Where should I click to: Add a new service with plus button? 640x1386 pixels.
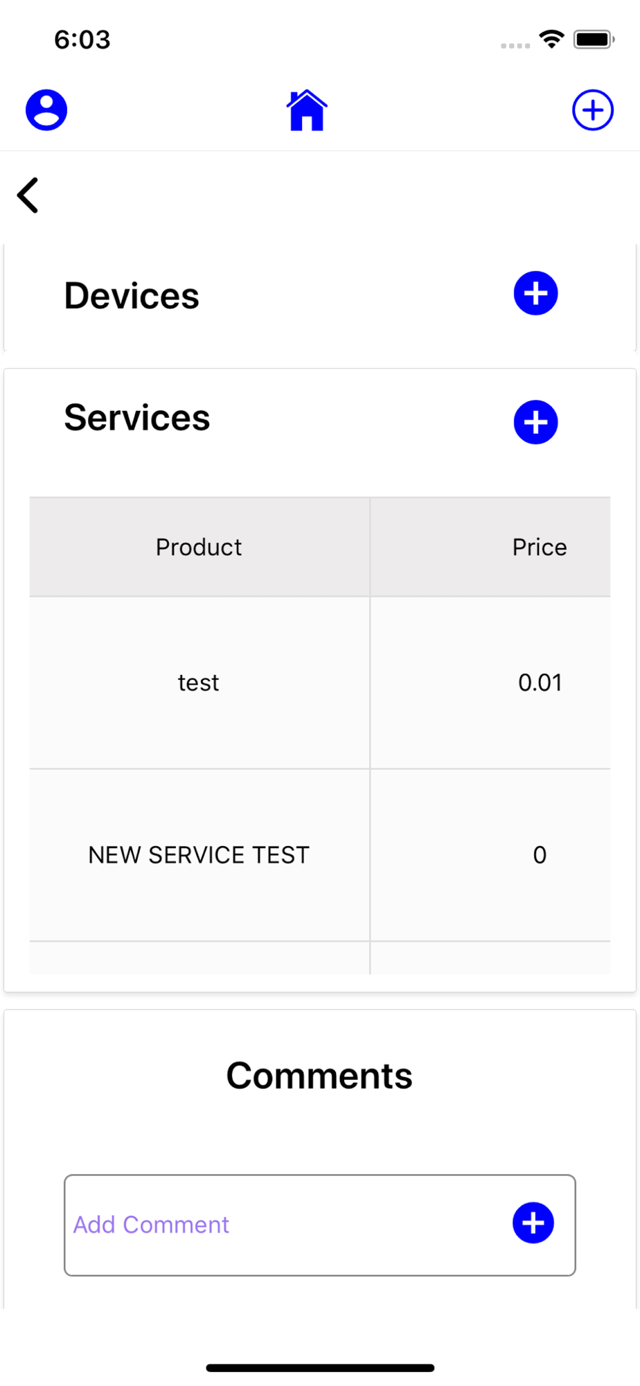tap(535, 422)
